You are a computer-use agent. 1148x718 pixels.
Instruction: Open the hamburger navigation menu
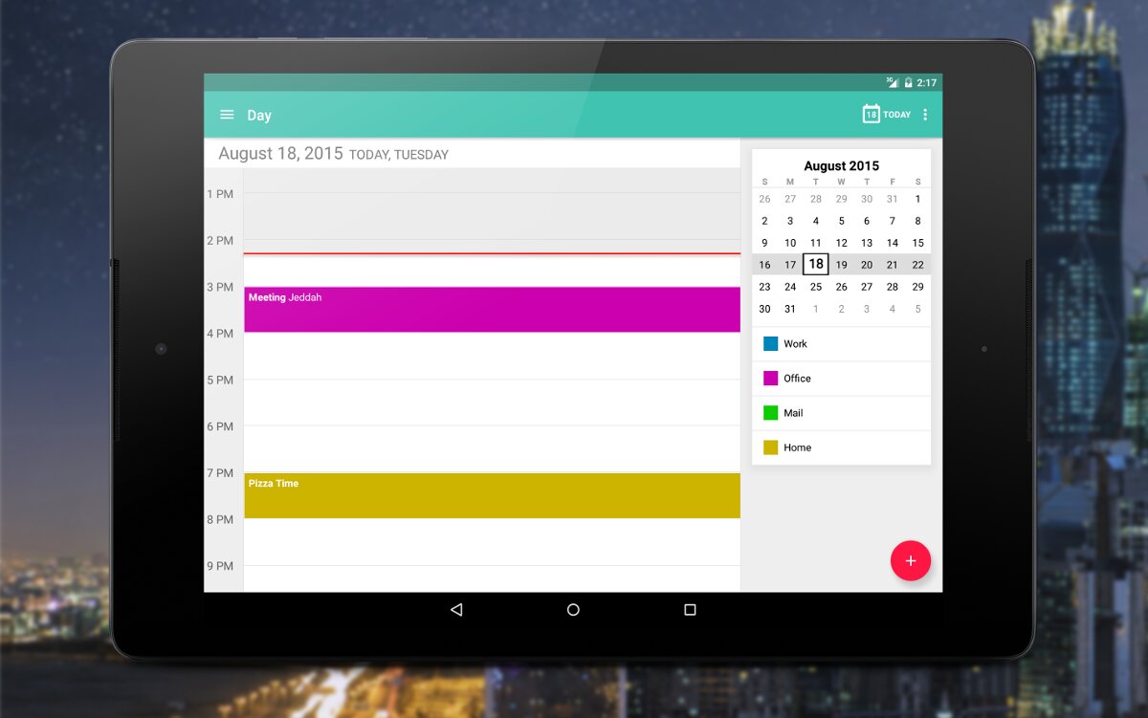[x=227, y=115]
